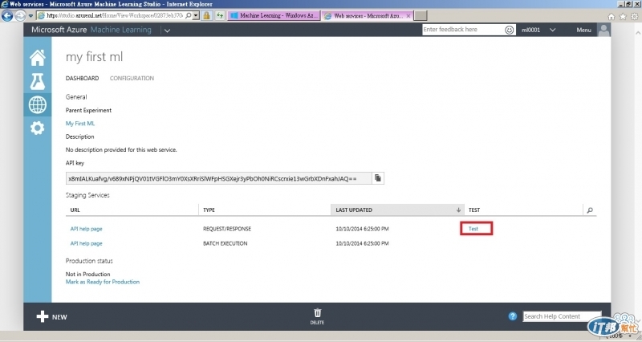Click the Not in Production status text

pos(88,274)
